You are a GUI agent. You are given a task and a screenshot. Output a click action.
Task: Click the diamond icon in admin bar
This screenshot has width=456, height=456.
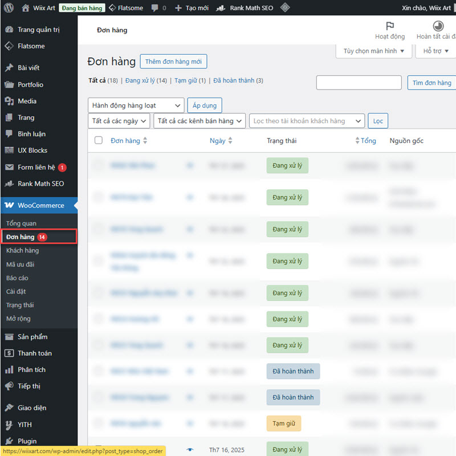(285, 7)
